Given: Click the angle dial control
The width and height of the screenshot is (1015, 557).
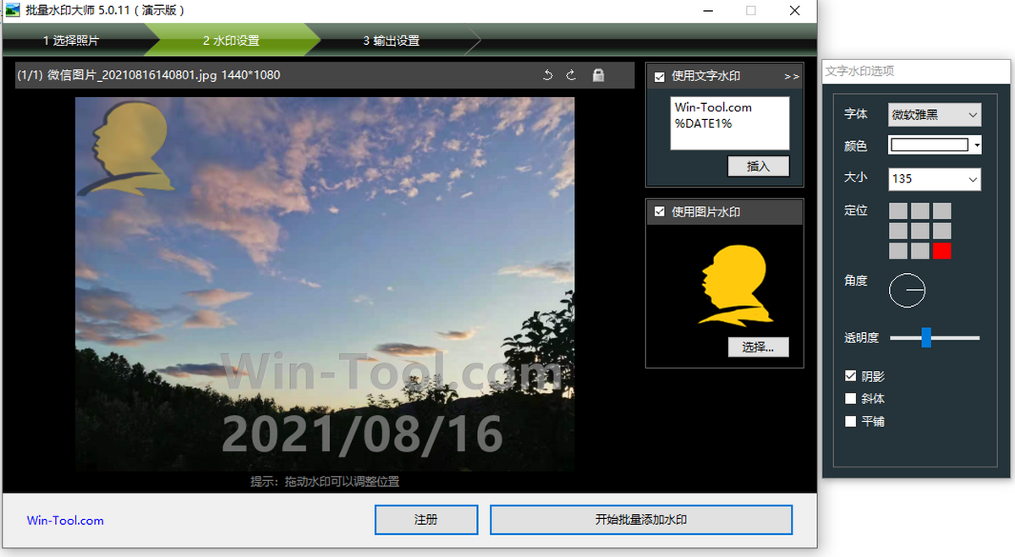Looking at the screenshot, I should point(907,290).
